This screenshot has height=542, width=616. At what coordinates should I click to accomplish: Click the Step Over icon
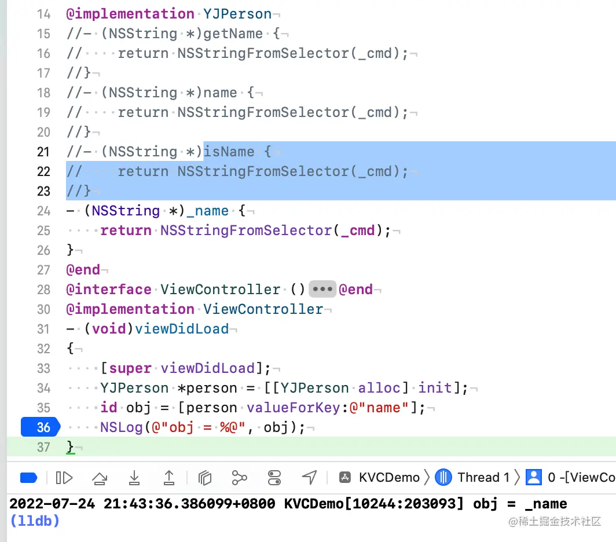[x=100, y=478]
